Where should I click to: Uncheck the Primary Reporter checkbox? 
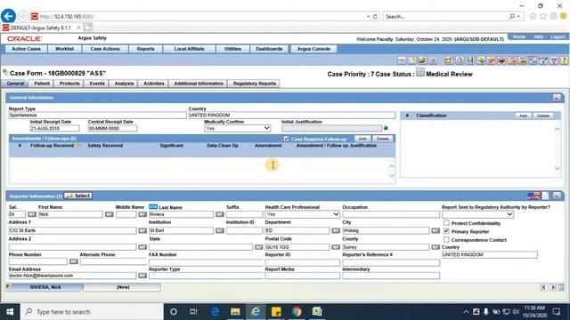tap(446, 231)
